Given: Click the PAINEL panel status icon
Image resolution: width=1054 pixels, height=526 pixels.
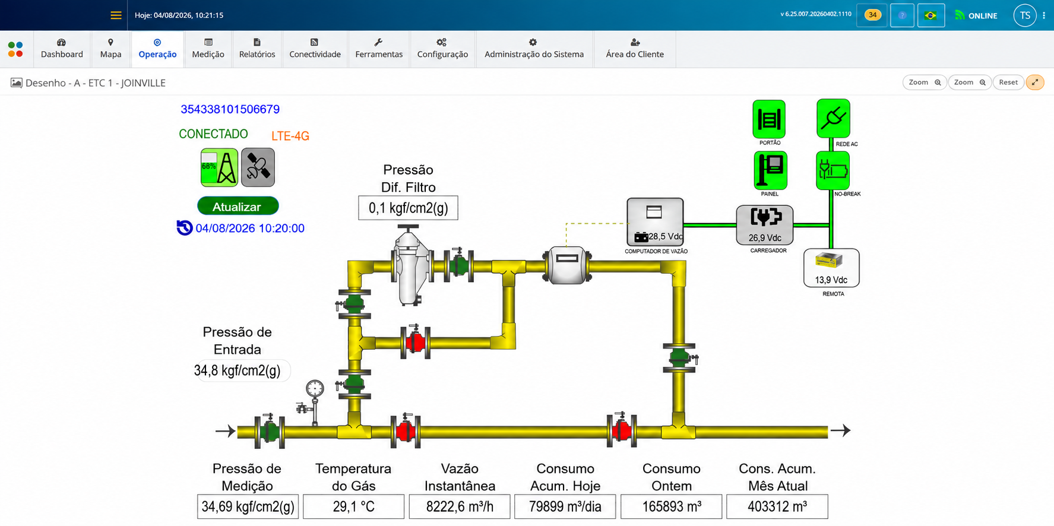Looking at the screenshot, I should coord(770,170).
